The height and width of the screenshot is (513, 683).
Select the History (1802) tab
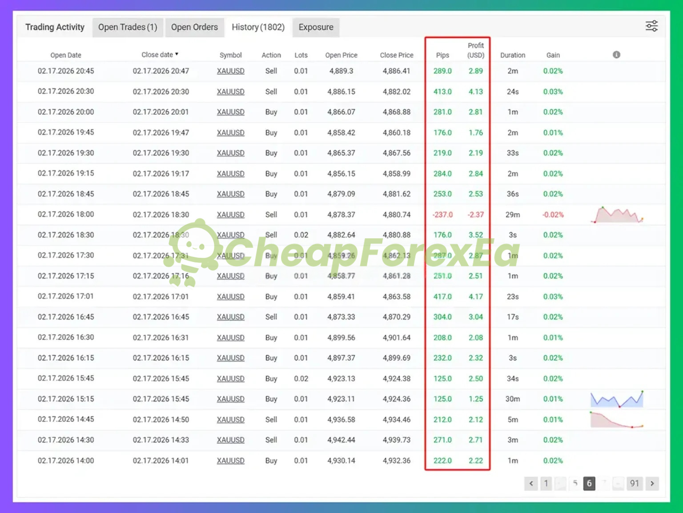click(x=258, y=27)
